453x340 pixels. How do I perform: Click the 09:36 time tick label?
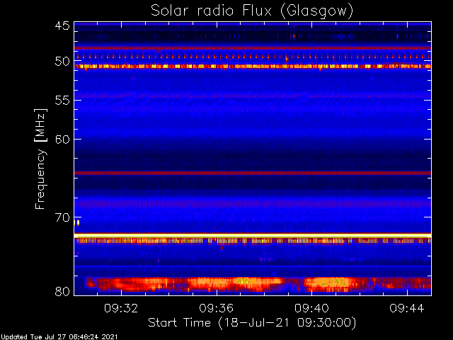pos(217,308)
